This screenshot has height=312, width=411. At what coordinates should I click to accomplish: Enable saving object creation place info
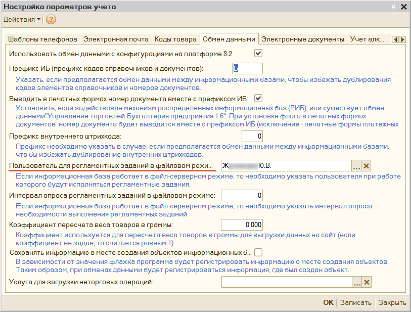258,252
